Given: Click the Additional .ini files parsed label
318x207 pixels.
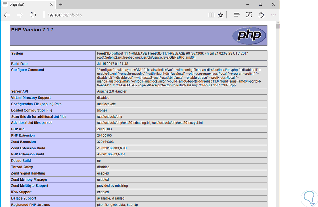Looking at the screenshot, I should (31, 123).
